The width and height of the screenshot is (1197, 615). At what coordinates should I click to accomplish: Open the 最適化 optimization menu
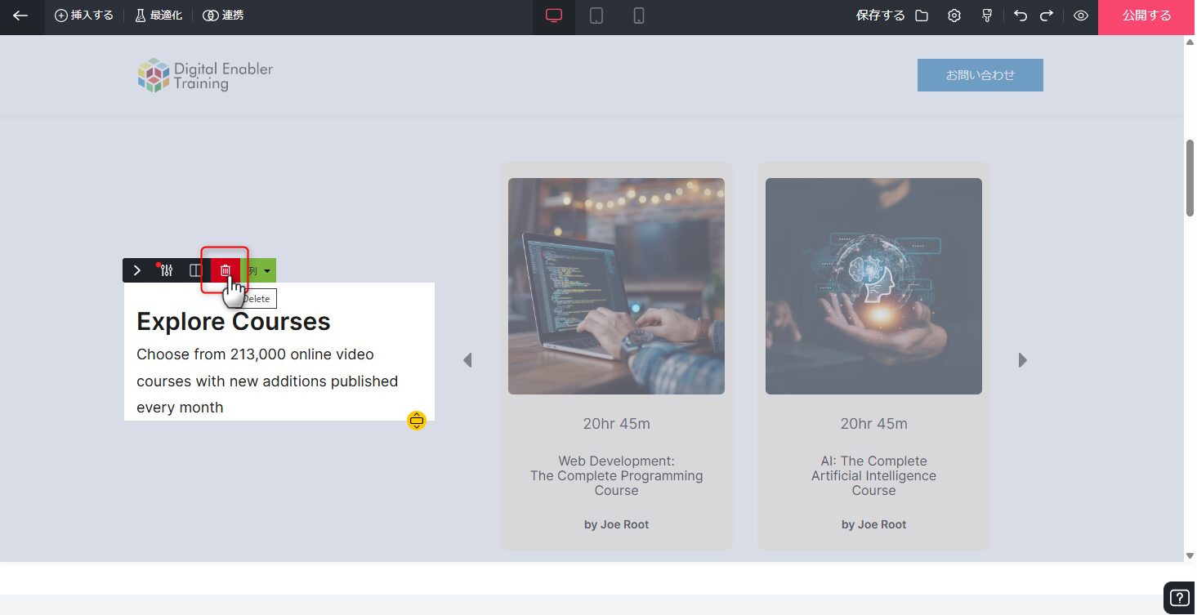158,16
